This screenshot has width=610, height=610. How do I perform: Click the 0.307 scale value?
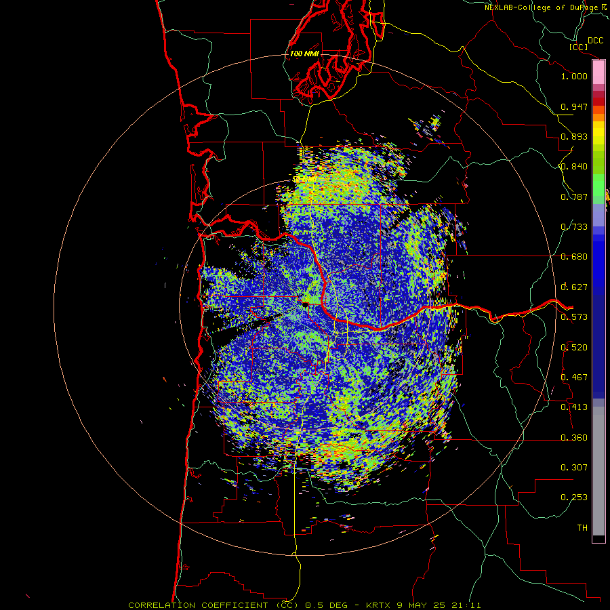click(574, 468)
